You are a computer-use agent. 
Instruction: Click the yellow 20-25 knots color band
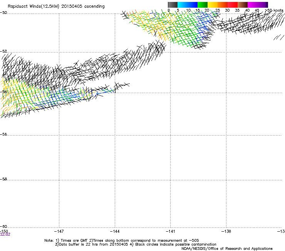(213, 5)
